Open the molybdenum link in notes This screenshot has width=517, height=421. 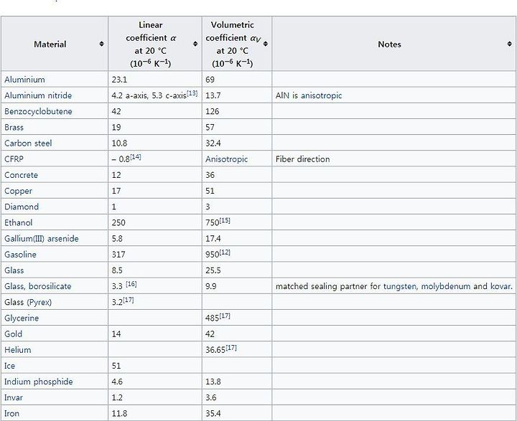pyautogui.click(x=446, y=286)
